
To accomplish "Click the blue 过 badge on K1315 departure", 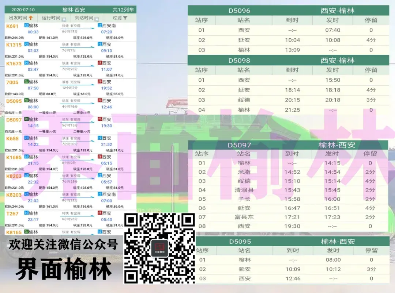I will pyautogui.click(x=26, y=44).
